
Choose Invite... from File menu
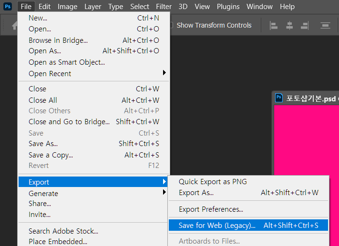93,215
